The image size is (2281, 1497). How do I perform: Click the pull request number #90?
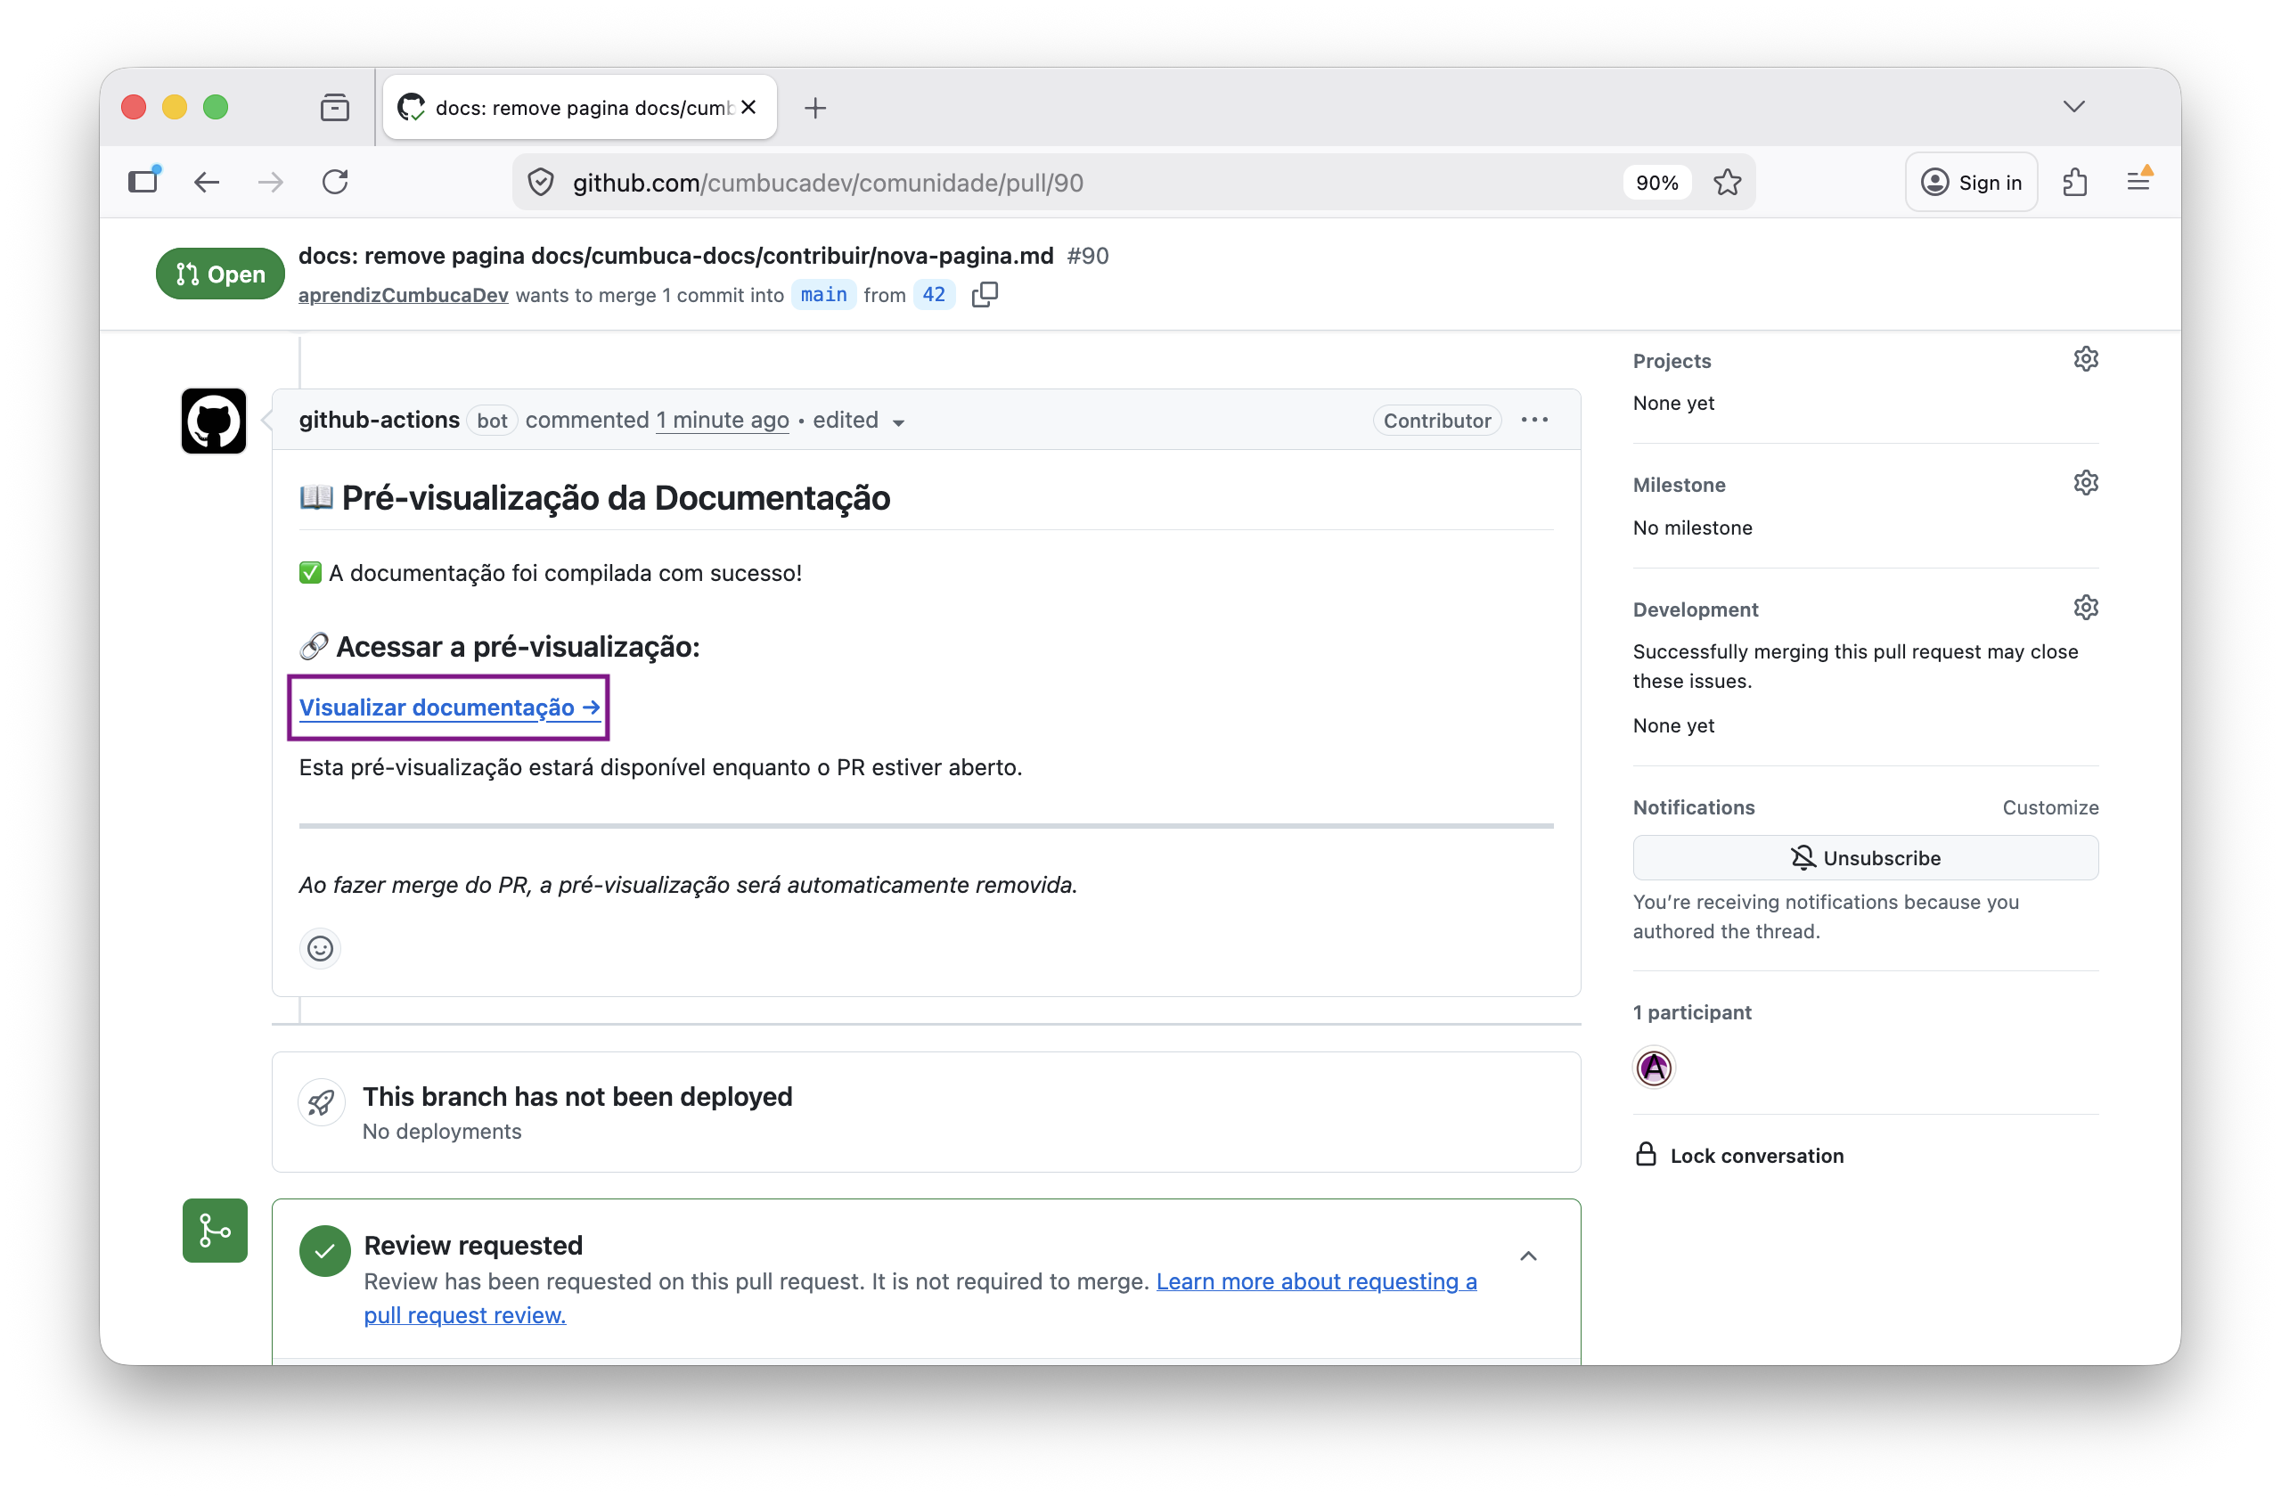[1088, 256]
